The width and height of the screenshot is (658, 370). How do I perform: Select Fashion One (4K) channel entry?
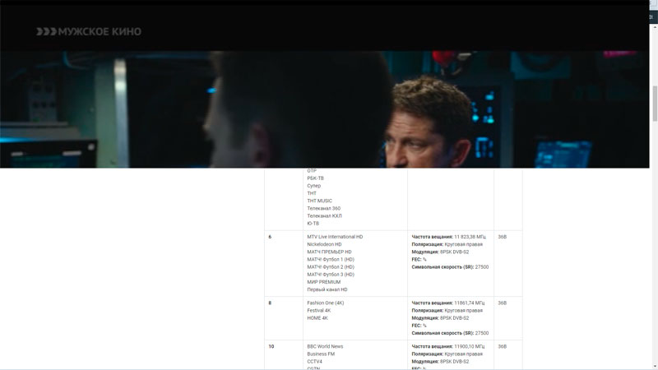coord(326,303)
